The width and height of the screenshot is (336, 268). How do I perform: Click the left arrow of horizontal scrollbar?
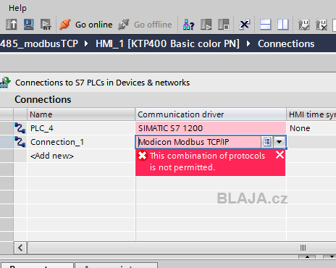[20, 248]
